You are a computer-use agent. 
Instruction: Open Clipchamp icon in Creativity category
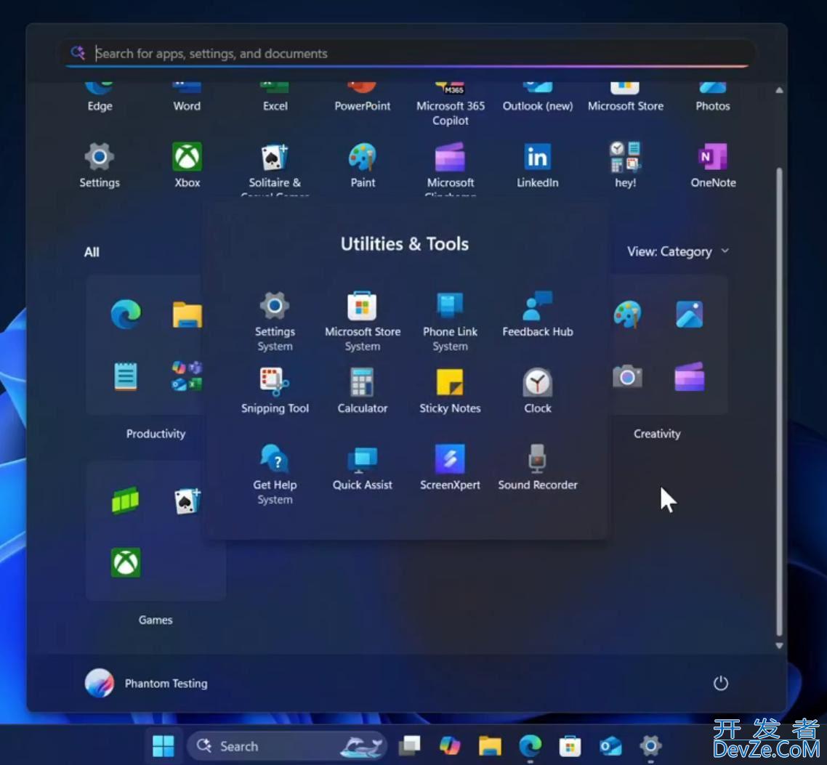click(690, 376)
